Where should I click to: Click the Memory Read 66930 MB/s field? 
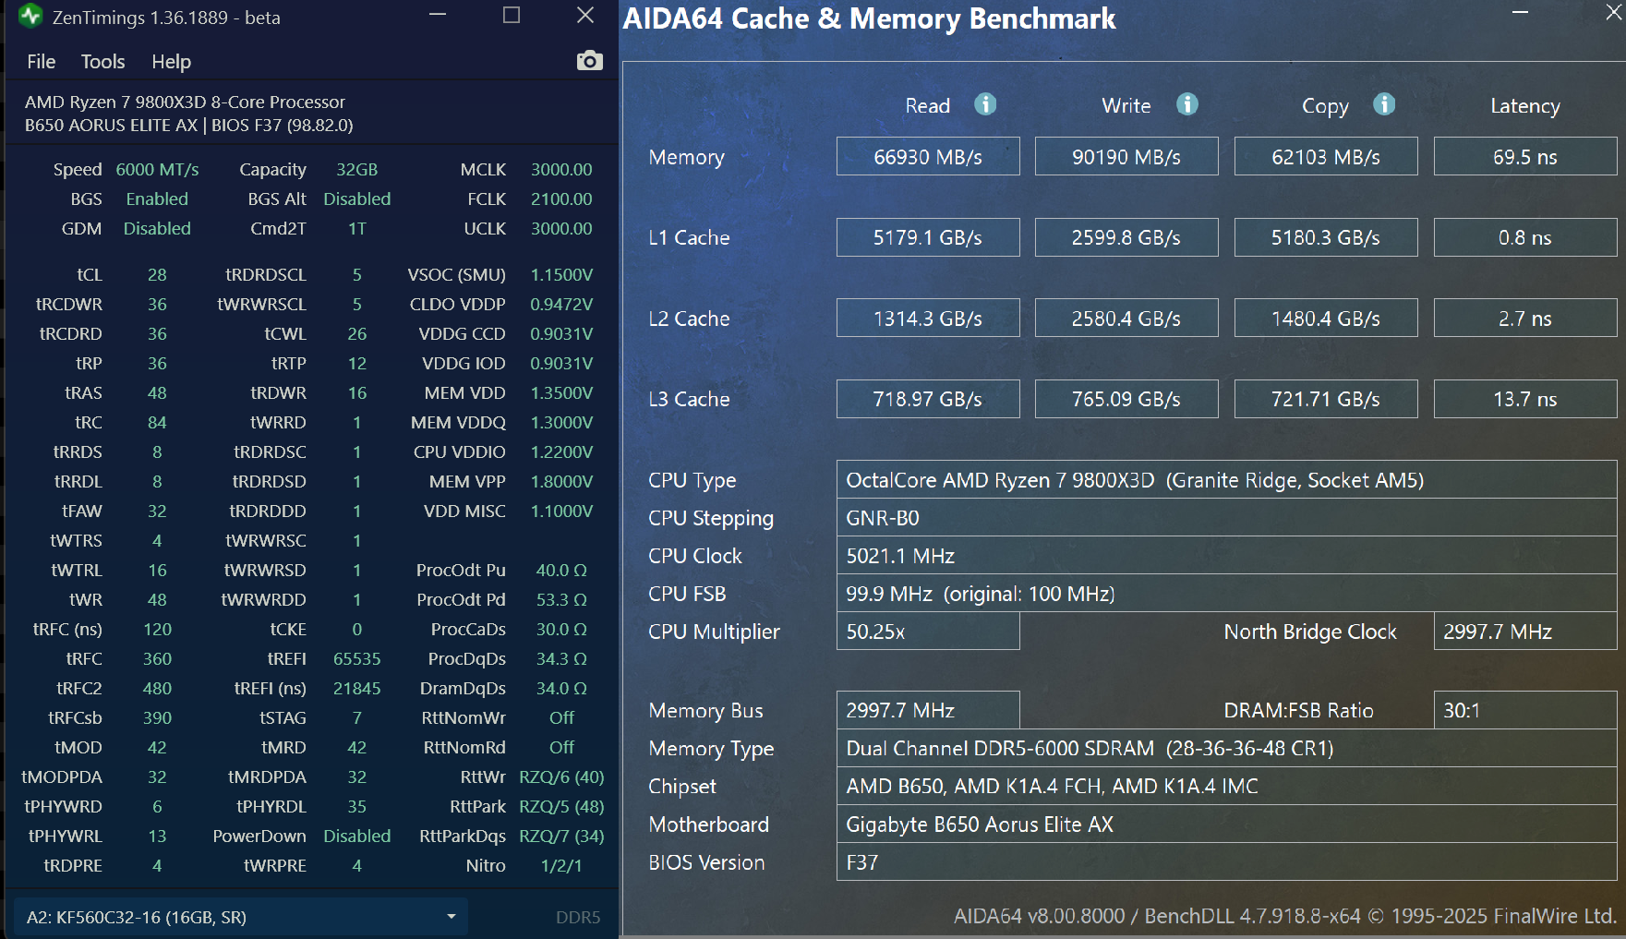coord(928,156)
